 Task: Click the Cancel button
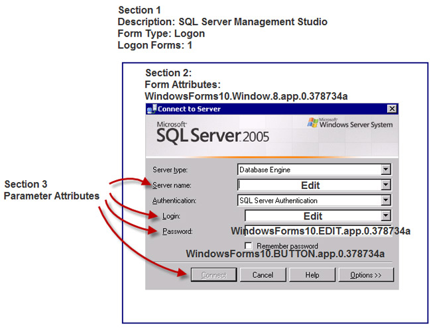pyautogui.click(x=263, y=275)
